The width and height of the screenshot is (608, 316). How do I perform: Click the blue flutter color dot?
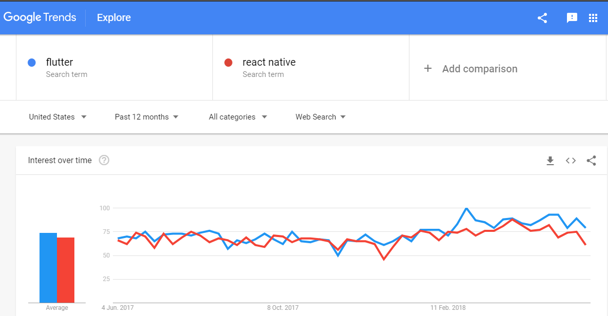[32, 63]
